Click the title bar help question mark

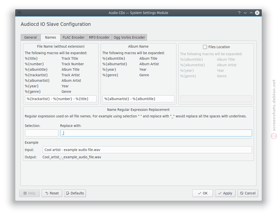point(239,13)
